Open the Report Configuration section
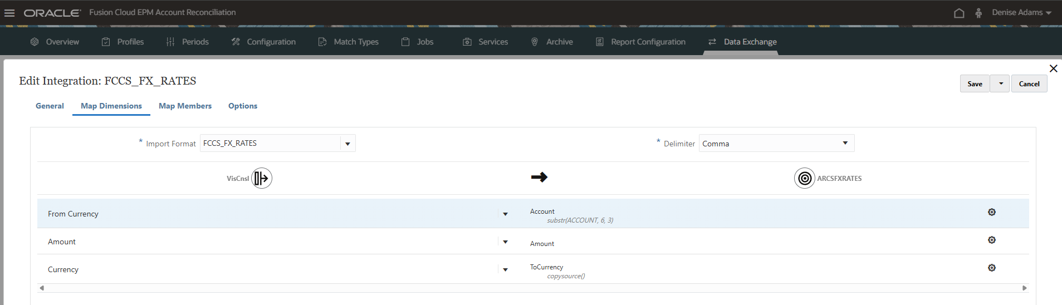This screenshot has width=1062, height=305. tap(640, 42)
